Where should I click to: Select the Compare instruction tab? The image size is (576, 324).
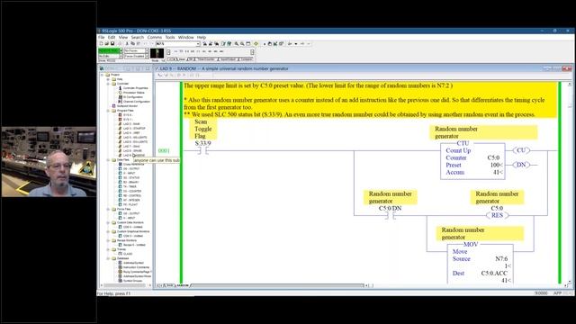point(246,59)
